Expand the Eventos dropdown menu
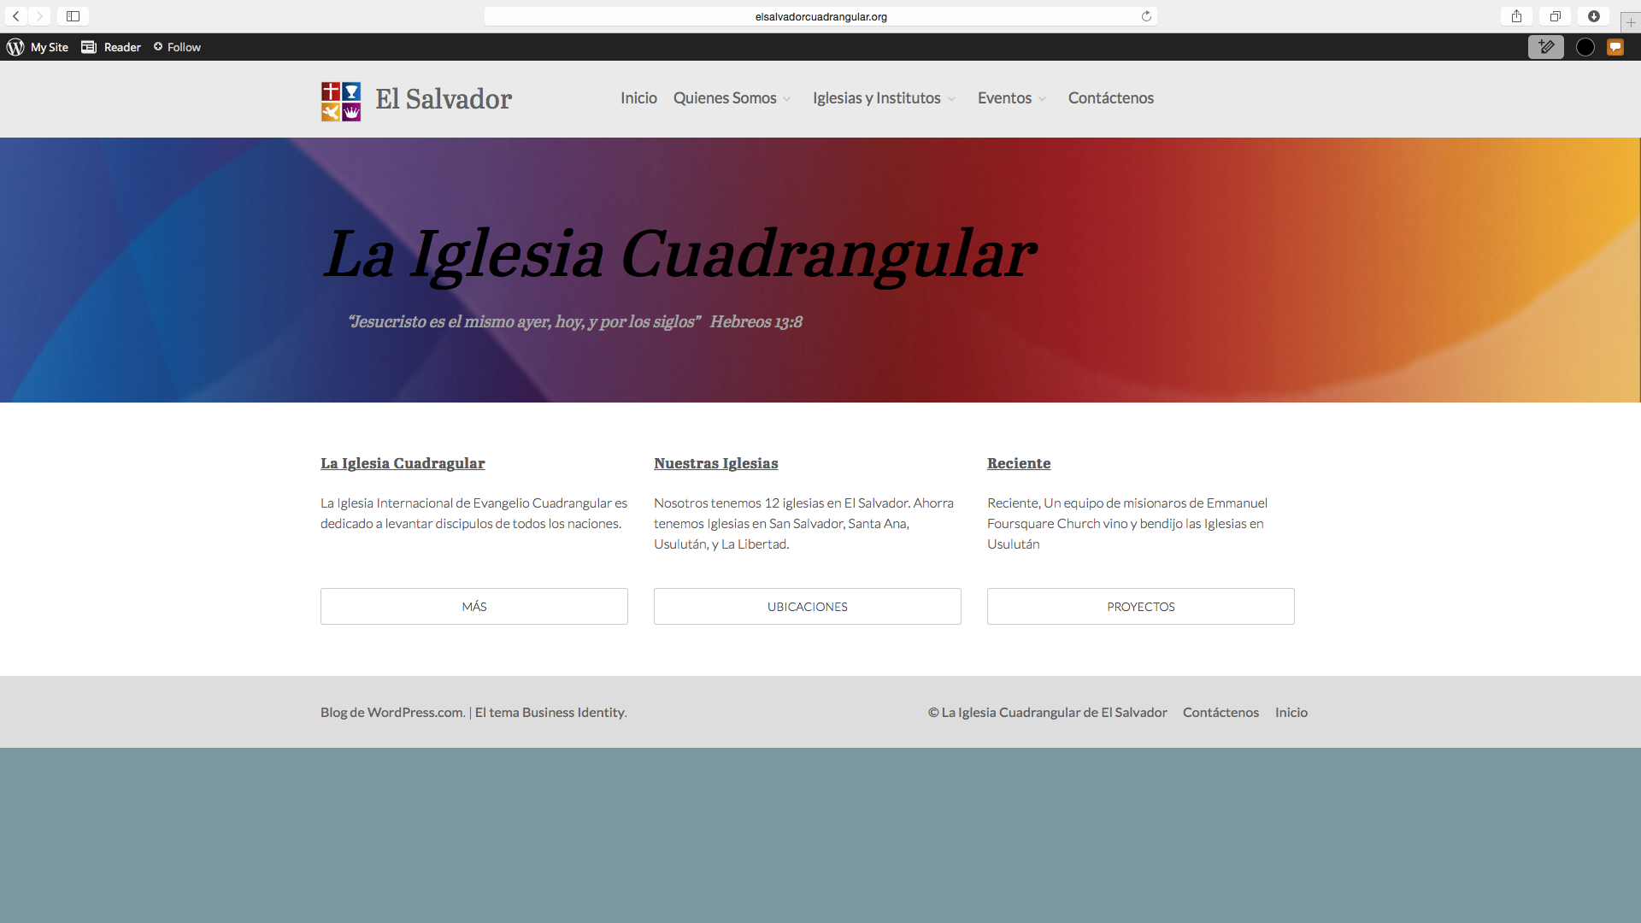 click(x=1011, y=98)
